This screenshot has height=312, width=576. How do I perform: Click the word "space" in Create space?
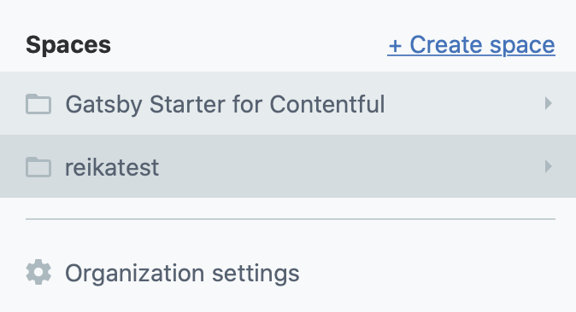pos(522,45)
